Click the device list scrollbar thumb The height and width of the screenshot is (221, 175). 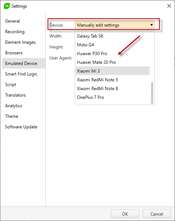coord(152,93)
